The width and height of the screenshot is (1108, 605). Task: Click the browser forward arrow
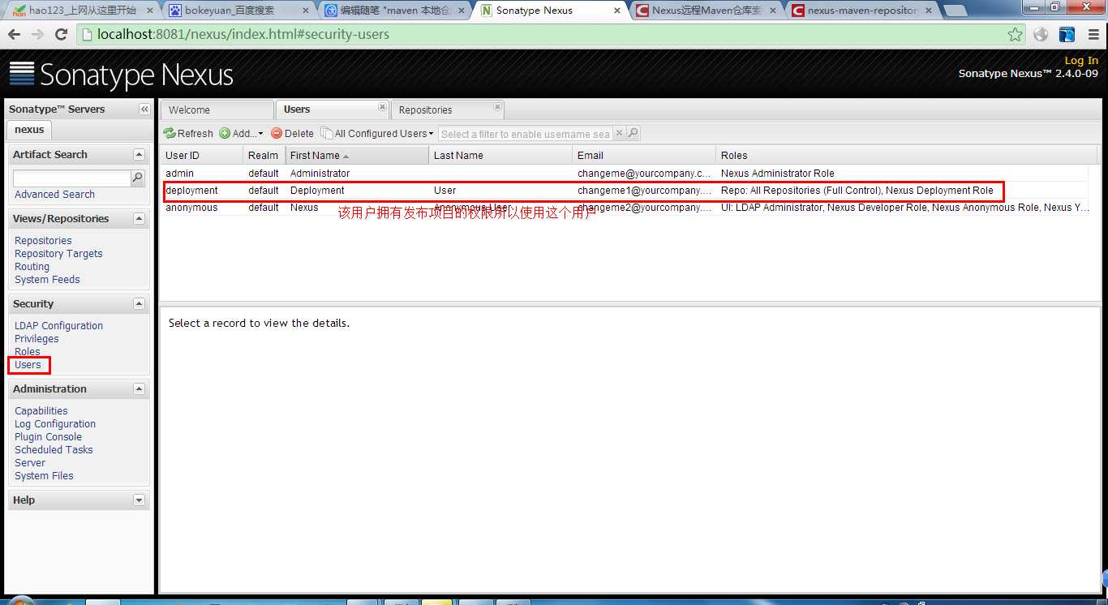pyautogui.click(x=37, y=34)
